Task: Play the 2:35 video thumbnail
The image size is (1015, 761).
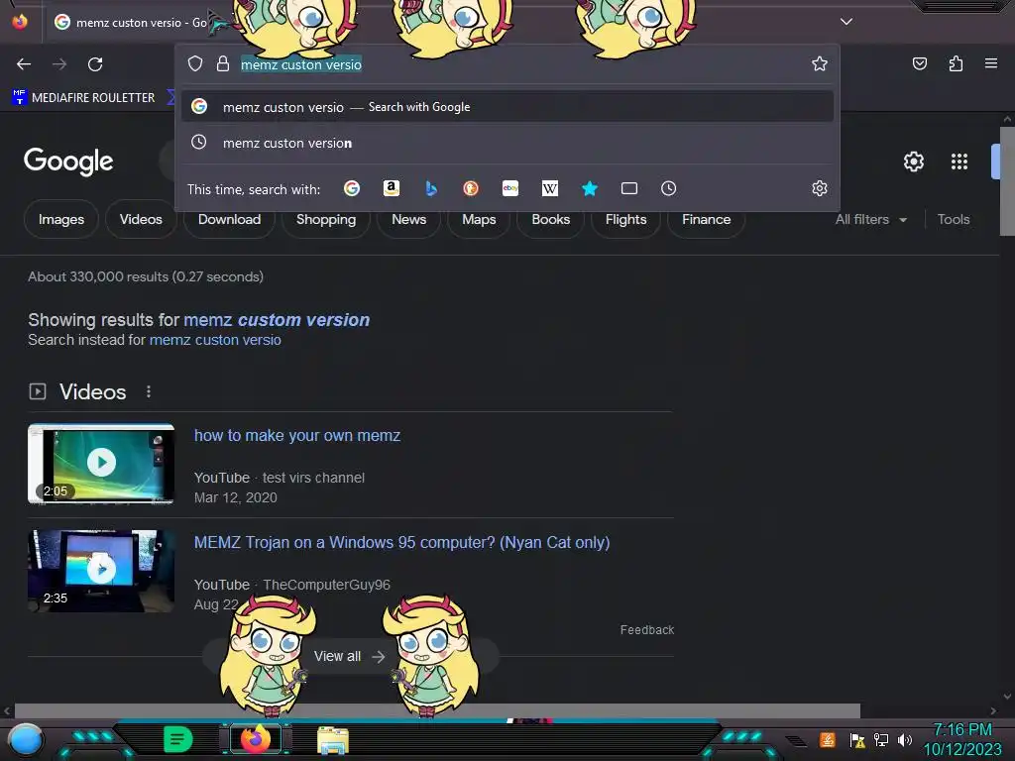Action: (x=101, y=571)
